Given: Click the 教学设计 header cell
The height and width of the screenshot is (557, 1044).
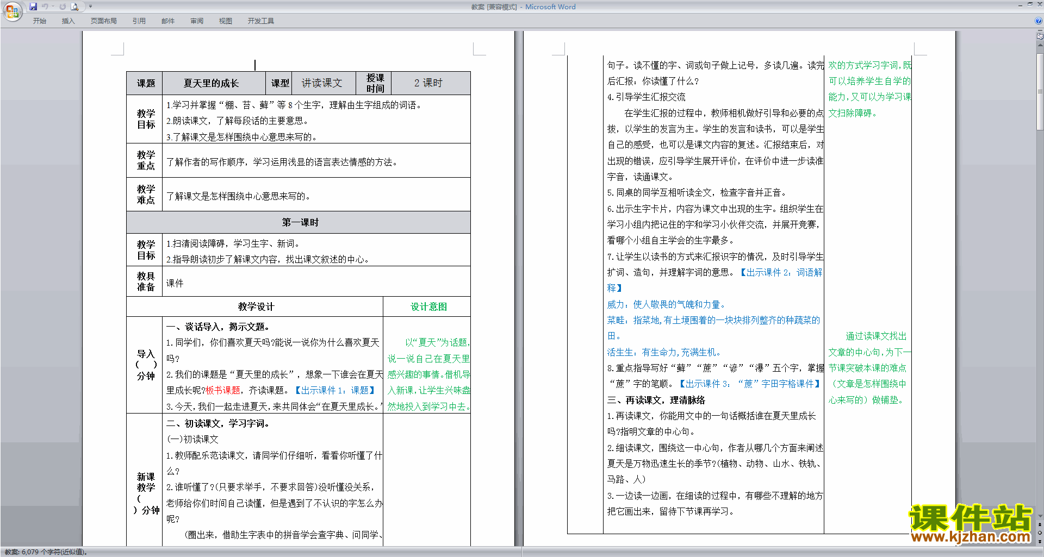Looking at the screenshot, I should point(255,306).
